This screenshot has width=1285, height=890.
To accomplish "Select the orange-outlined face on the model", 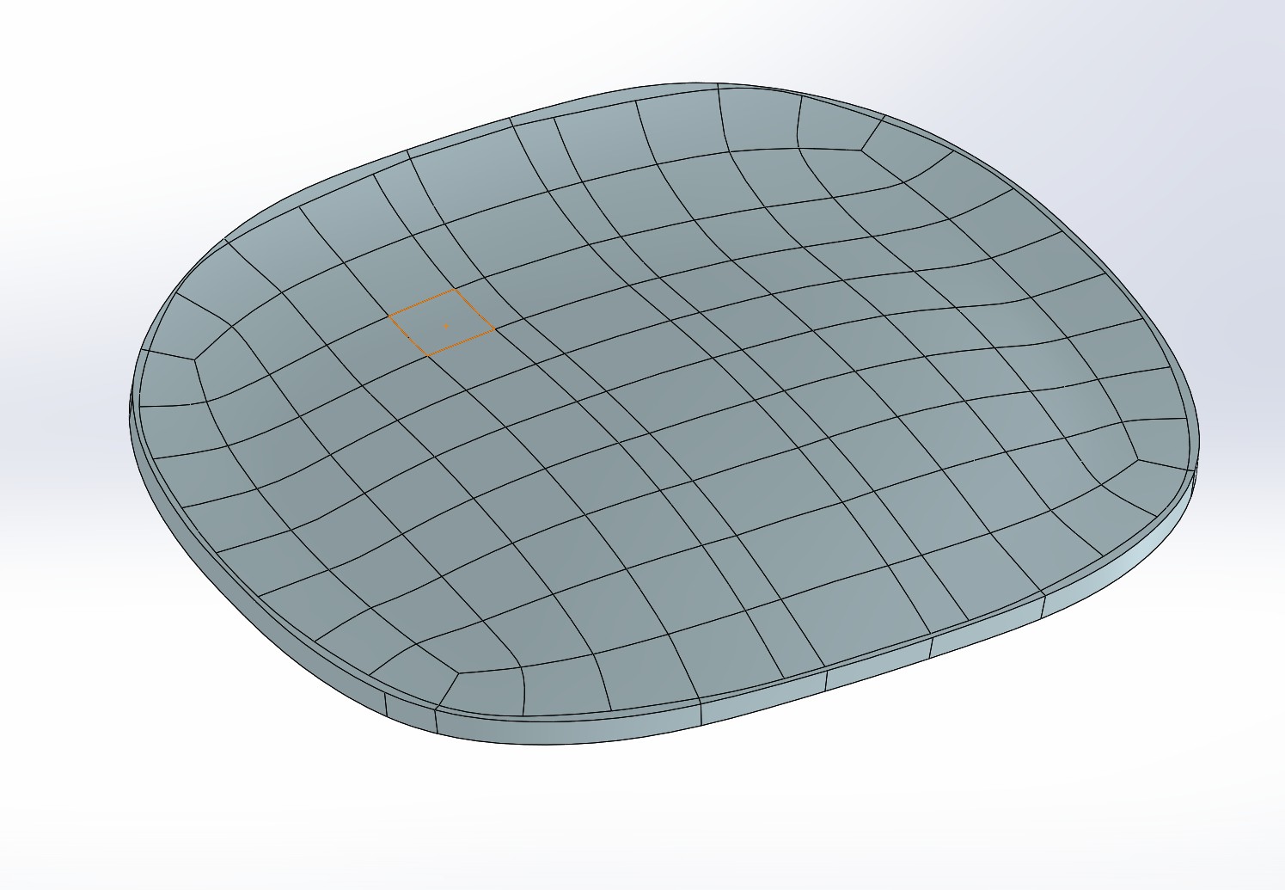I will click(x=443, y=322).
